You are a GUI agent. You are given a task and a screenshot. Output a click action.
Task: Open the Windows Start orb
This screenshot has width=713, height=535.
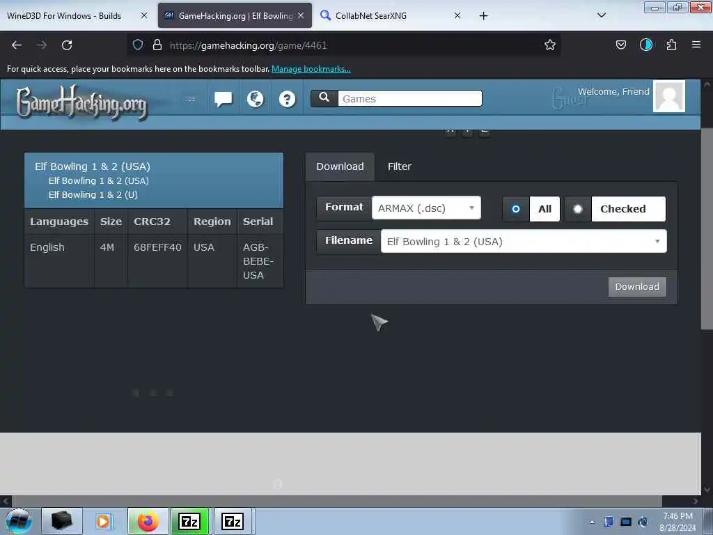[x=19, y=521]
